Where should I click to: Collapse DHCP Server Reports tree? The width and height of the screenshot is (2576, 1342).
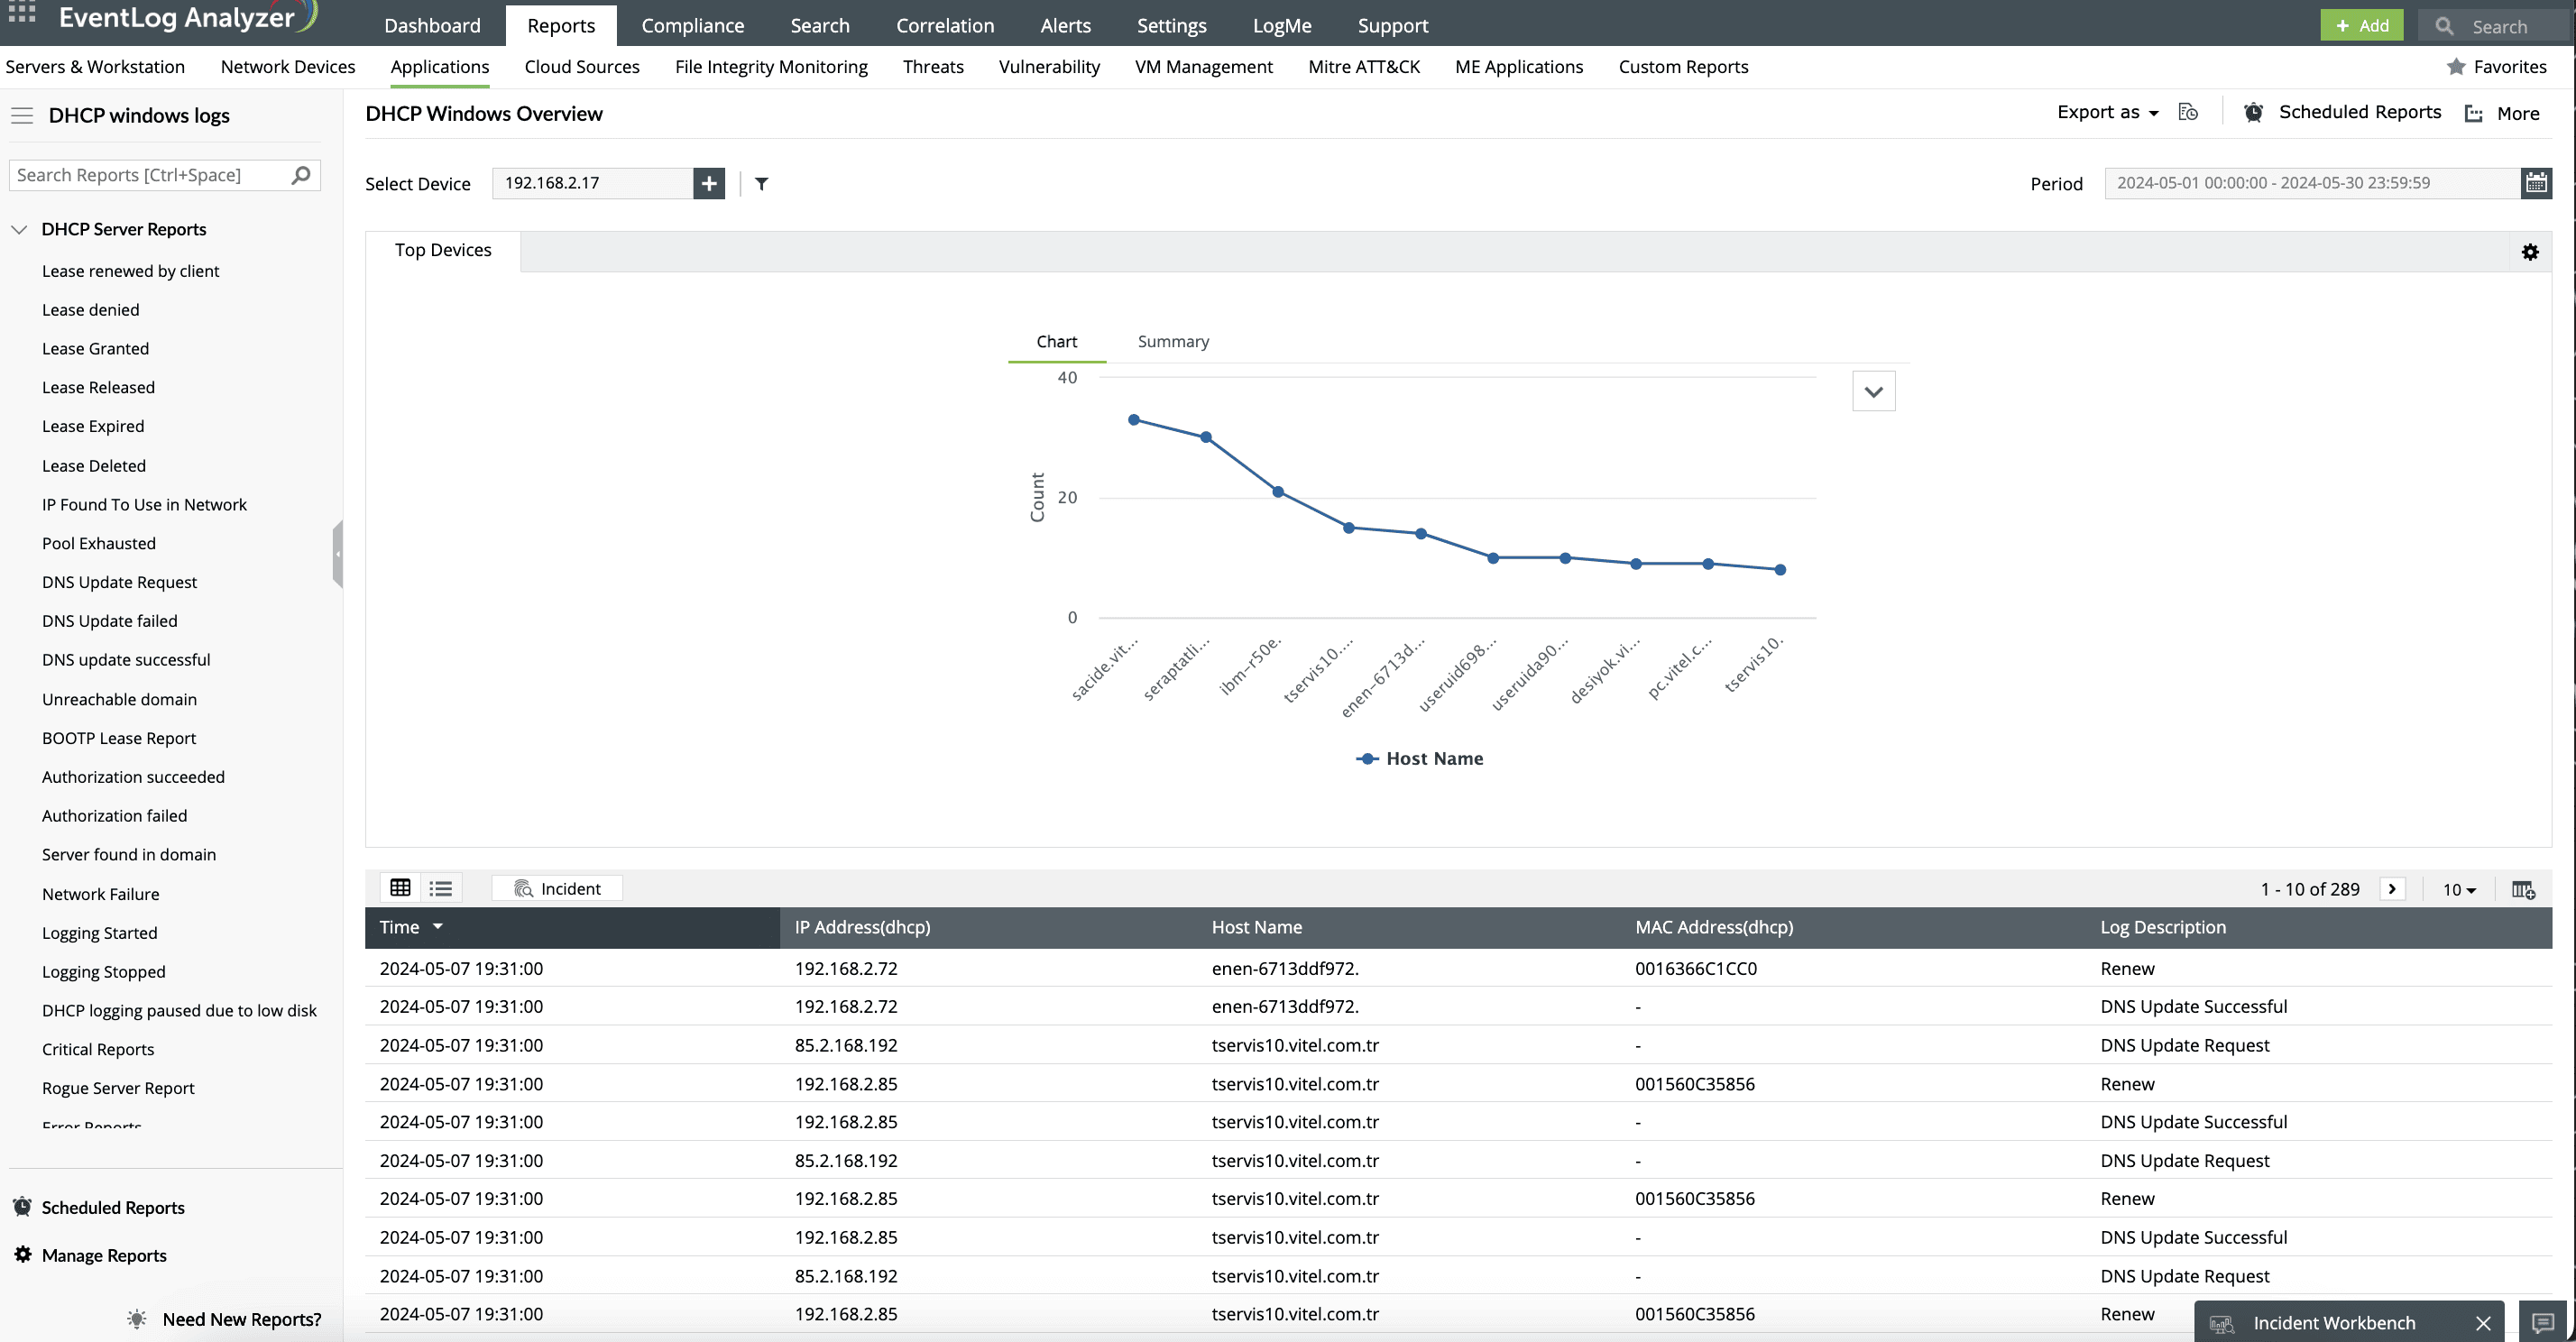coord(19,229)
